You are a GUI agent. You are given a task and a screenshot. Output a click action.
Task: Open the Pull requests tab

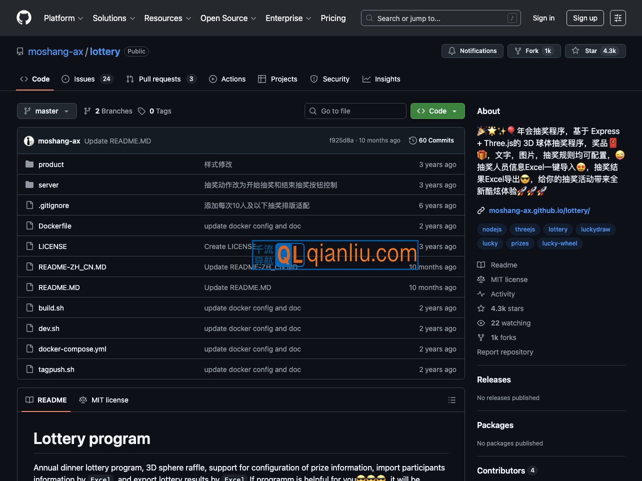click(x=160, y=79)
